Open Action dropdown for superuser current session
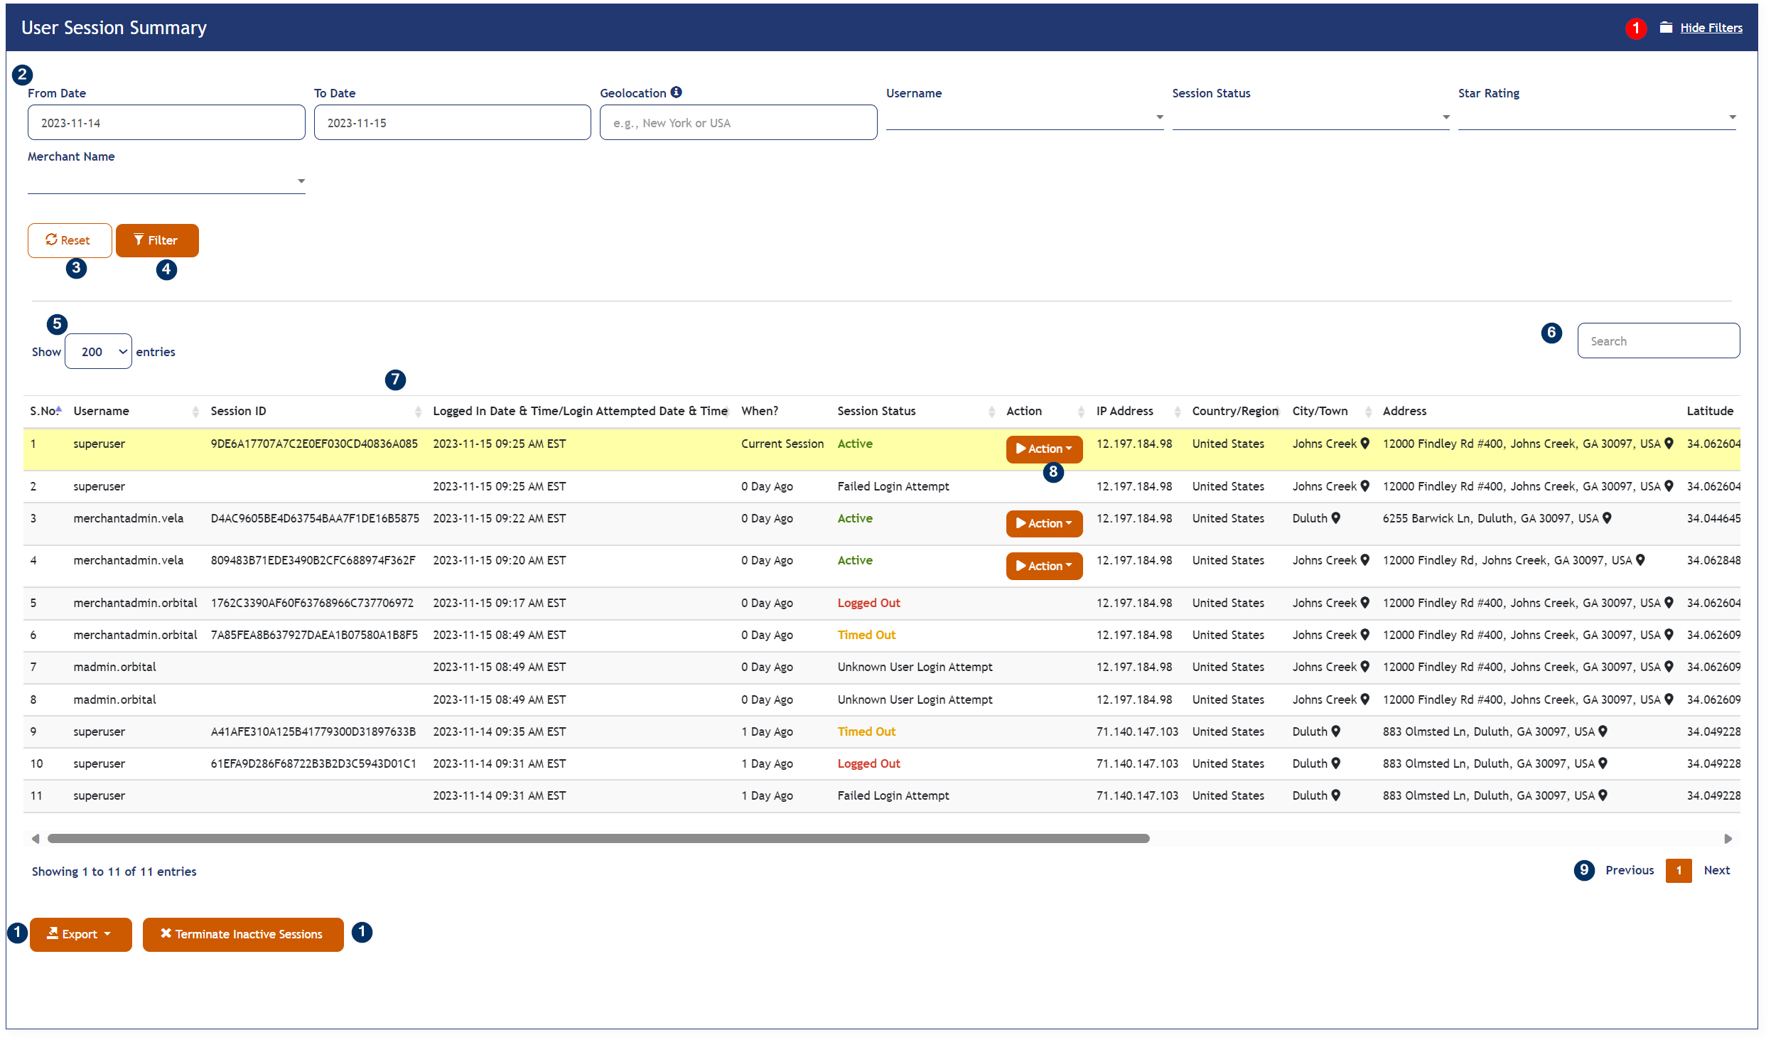The image size is (1771, 1040). [x=1044, y=449]
